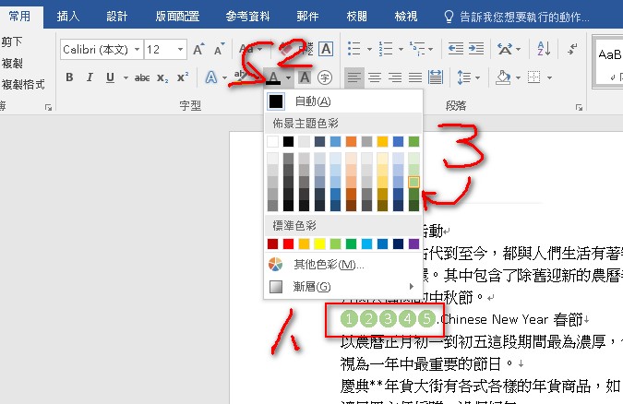Apply italic to selected text
623x404 pixels.
(88, 77)
